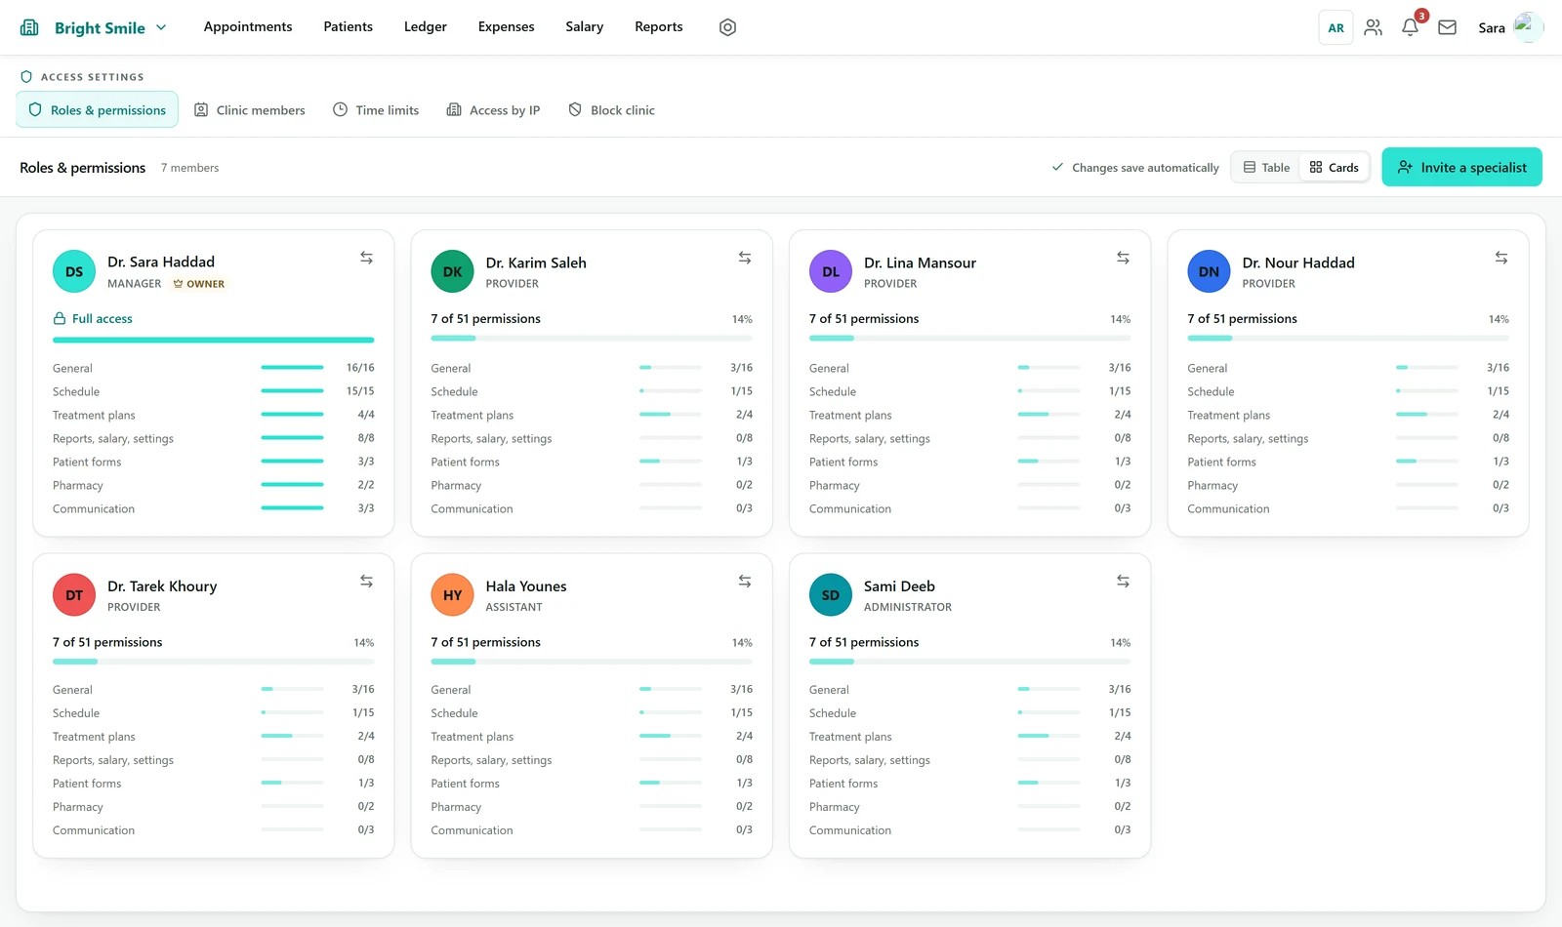The height and width of the screenshot is (927, 1562).
Task: Open the users icon in header
Action: (1373, 27)
